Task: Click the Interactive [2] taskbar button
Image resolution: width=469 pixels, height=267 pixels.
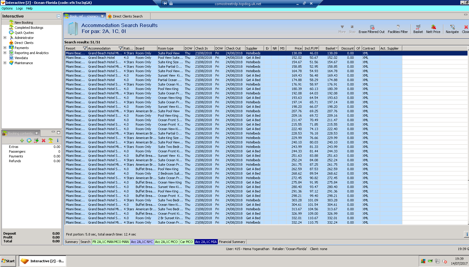Action: [42, 261]
